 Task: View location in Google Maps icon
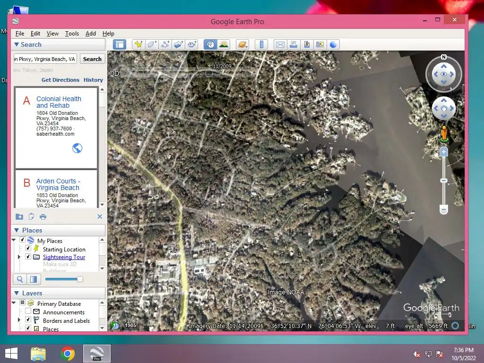click(x=320, y=44)
